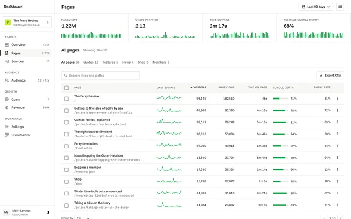
Task: Click scroll depth bar for Ferry Review row
Action: pos(280,99)
